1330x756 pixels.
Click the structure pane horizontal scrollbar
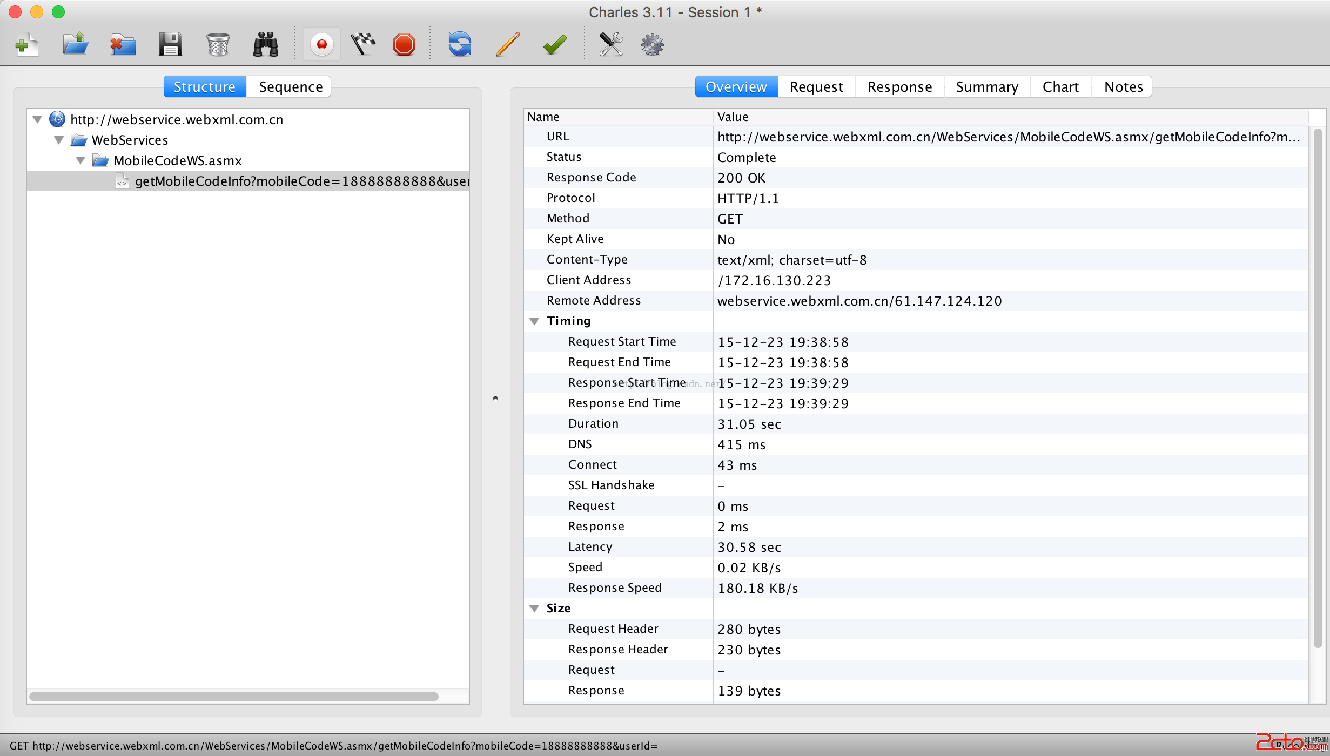[233, 697]
